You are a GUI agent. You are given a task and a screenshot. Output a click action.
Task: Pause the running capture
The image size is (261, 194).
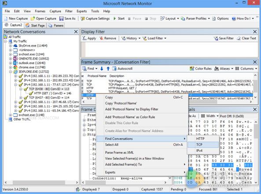[135, 18]
